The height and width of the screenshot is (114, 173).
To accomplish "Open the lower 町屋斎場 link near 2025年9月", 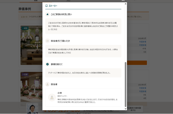I will (x=143, y=88).
